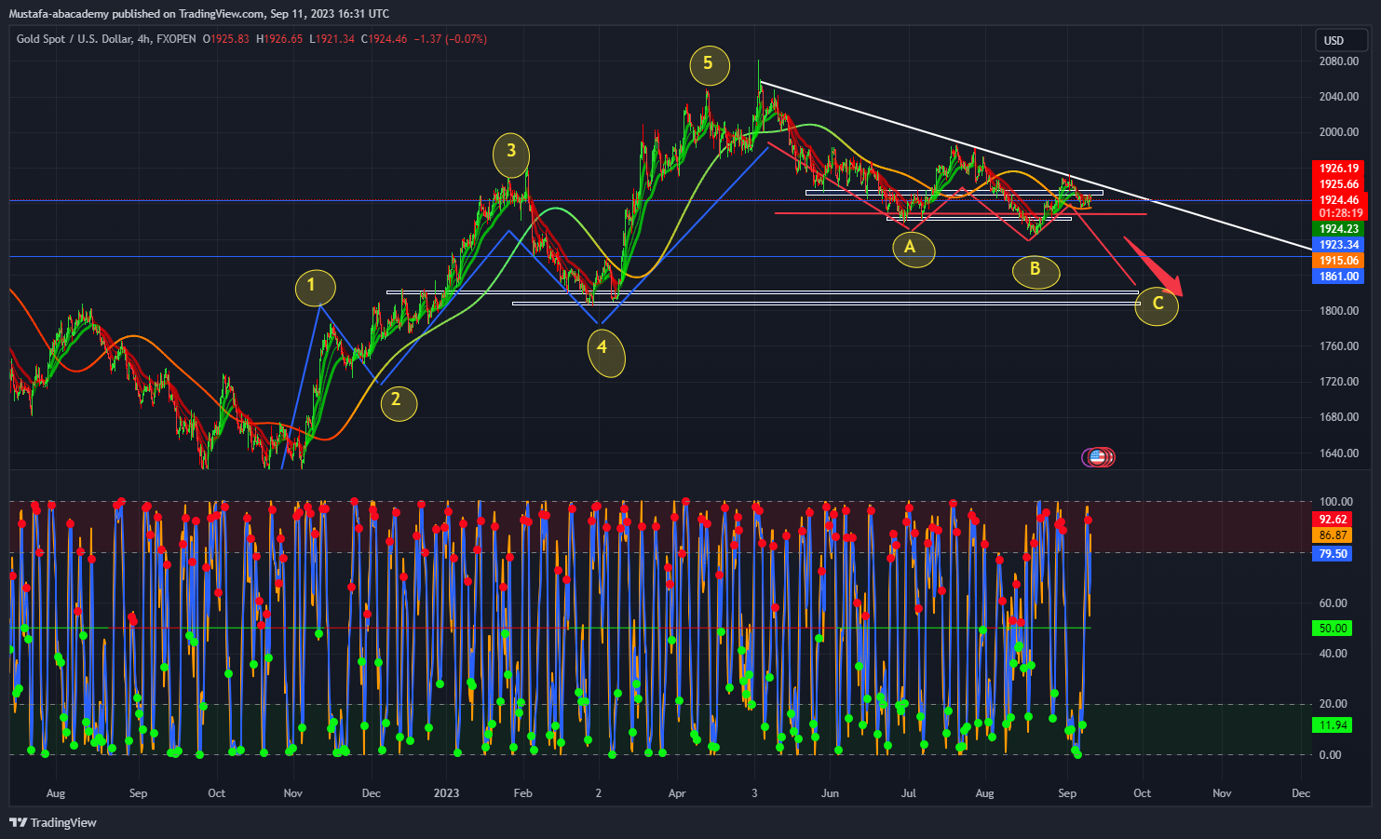
Task: Click the yellow circle labeled A
Action: 914,249
